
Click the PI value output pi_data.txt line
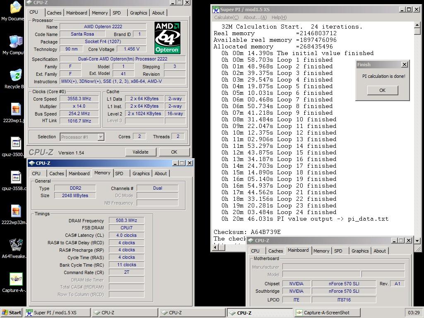(x=305, y=219)
